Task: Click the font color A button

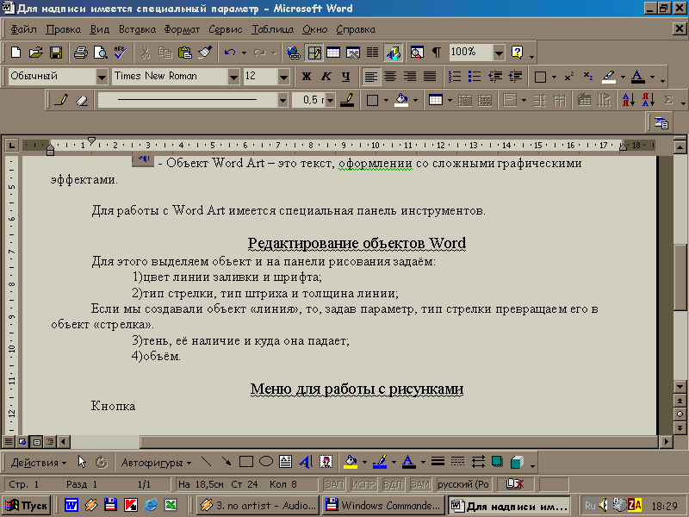Action: coord(637,77)
